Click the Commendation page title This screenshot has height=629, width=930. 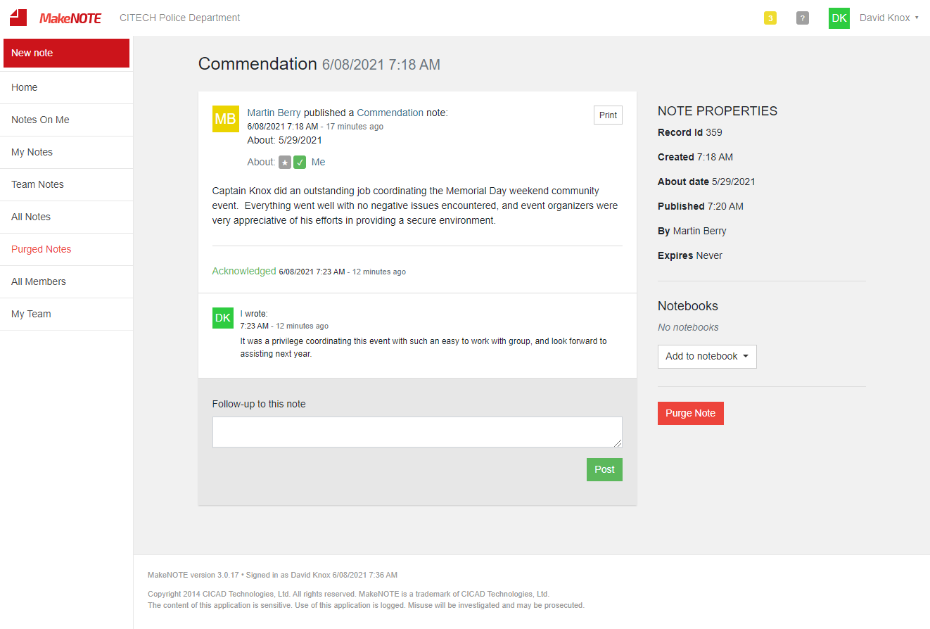coord(257,64)
